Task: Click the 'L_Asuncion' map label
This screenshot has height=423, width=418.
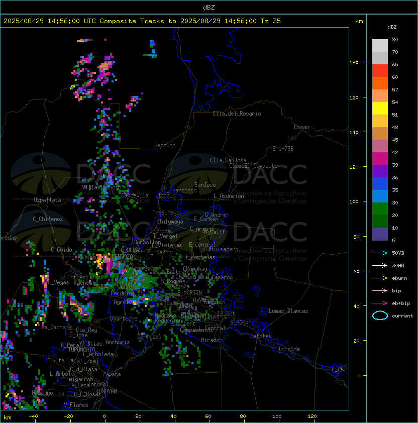Action: pos(229,196)
